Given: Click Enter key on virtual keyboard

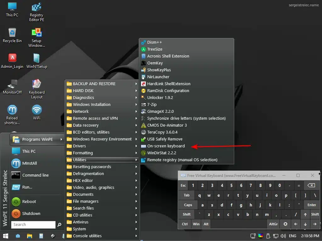Looking at the screenshot, I should (312, 205).
